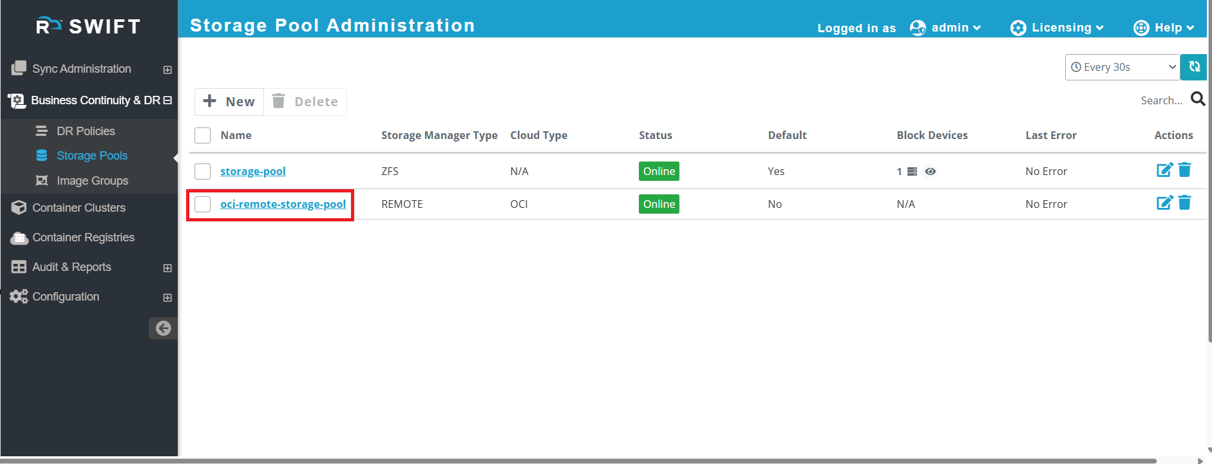This screenshot has height=464, width=1212.
Task: Click the Storage Manager Type column header
Action: [x=439, y=135]
